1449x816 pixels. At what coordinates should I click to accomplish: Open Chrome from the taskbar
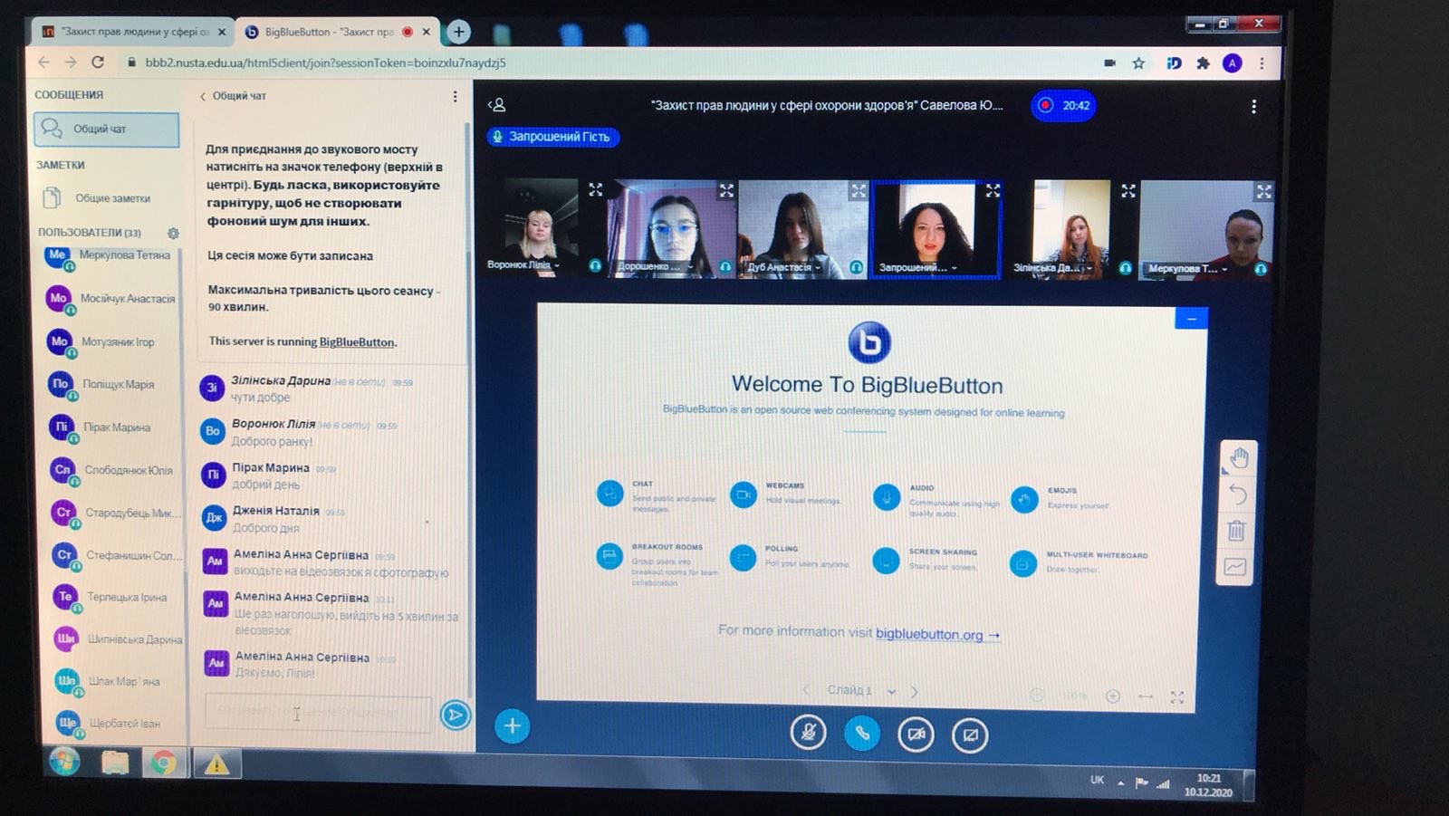pos(164,763)
